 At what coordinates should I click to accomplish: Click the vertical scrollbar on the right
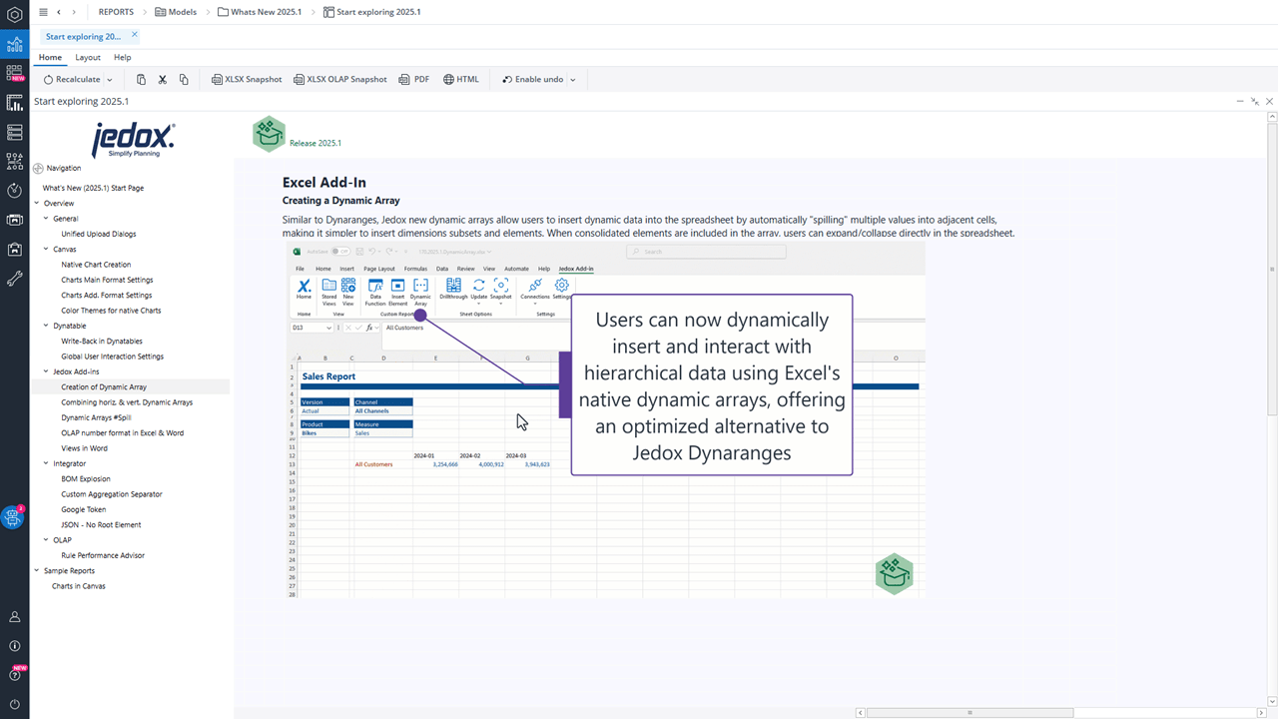pos(1272,269)
